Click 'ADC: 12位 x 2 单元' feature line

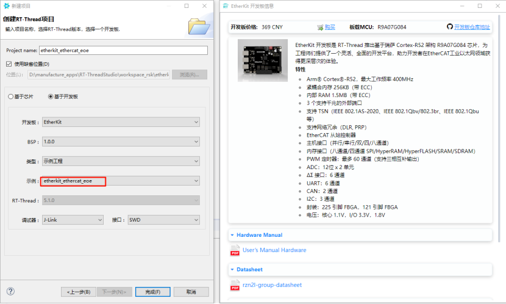point(330,167)
